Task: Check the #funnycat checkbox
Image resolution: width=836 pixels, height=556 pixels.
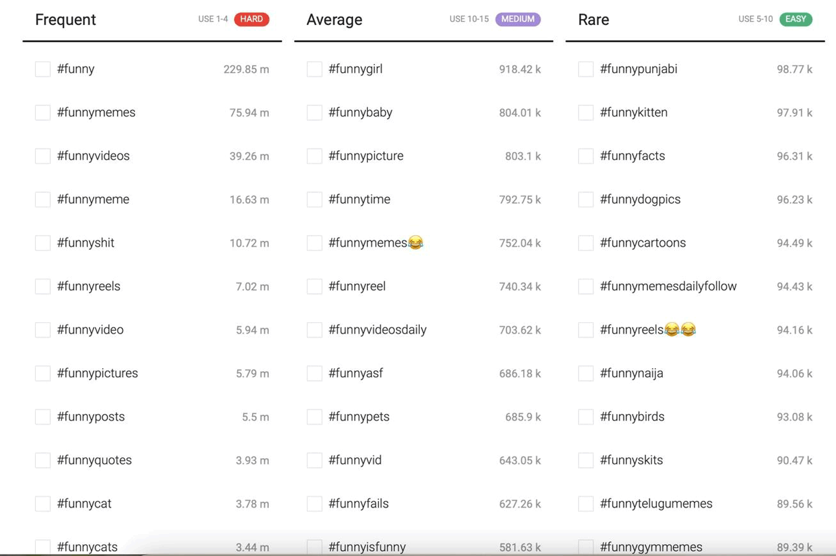Action: point(42,504)
